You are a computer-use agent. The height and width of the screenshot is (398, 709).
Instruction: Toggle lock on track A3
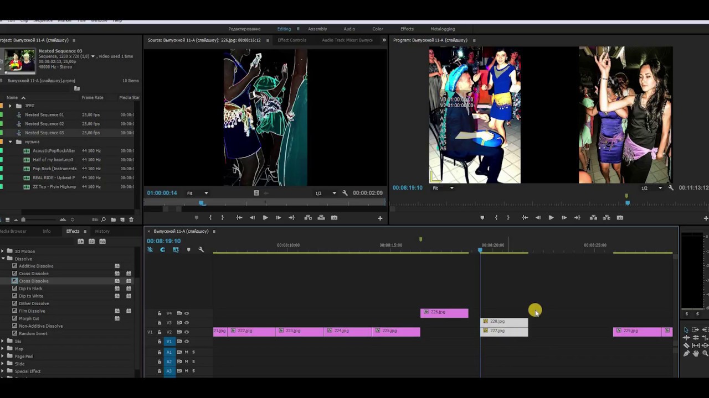[160, 371]
